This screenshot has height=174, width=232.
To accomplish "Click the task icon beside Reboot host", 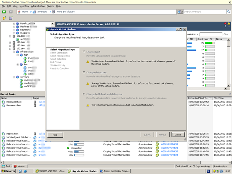I will (x=3, y=134).
